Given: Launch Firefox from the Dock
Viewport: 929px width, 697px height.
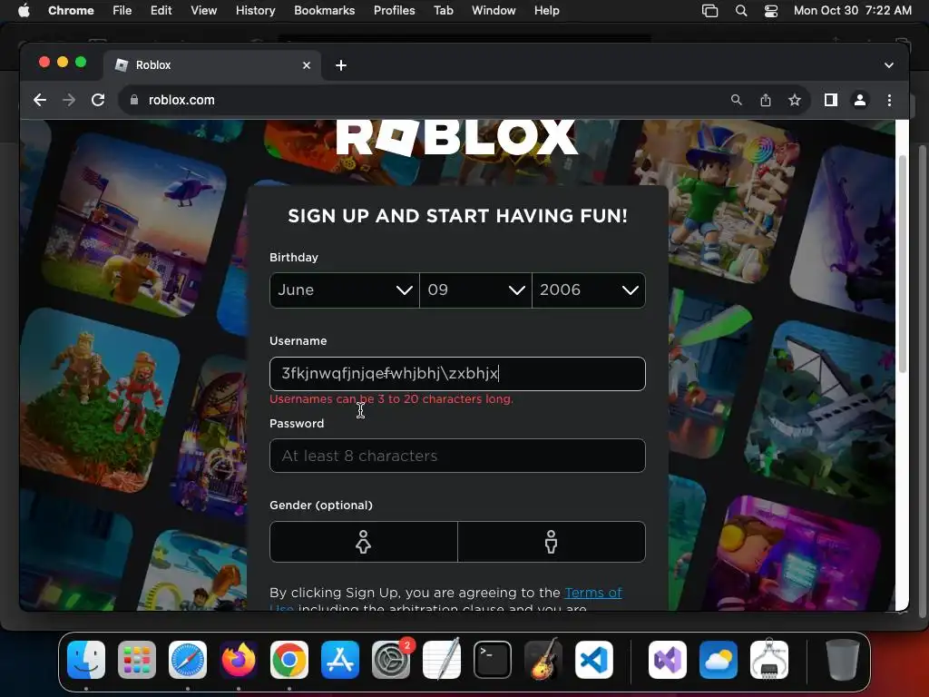Looking at the screenshot, I should click(239, 660).
